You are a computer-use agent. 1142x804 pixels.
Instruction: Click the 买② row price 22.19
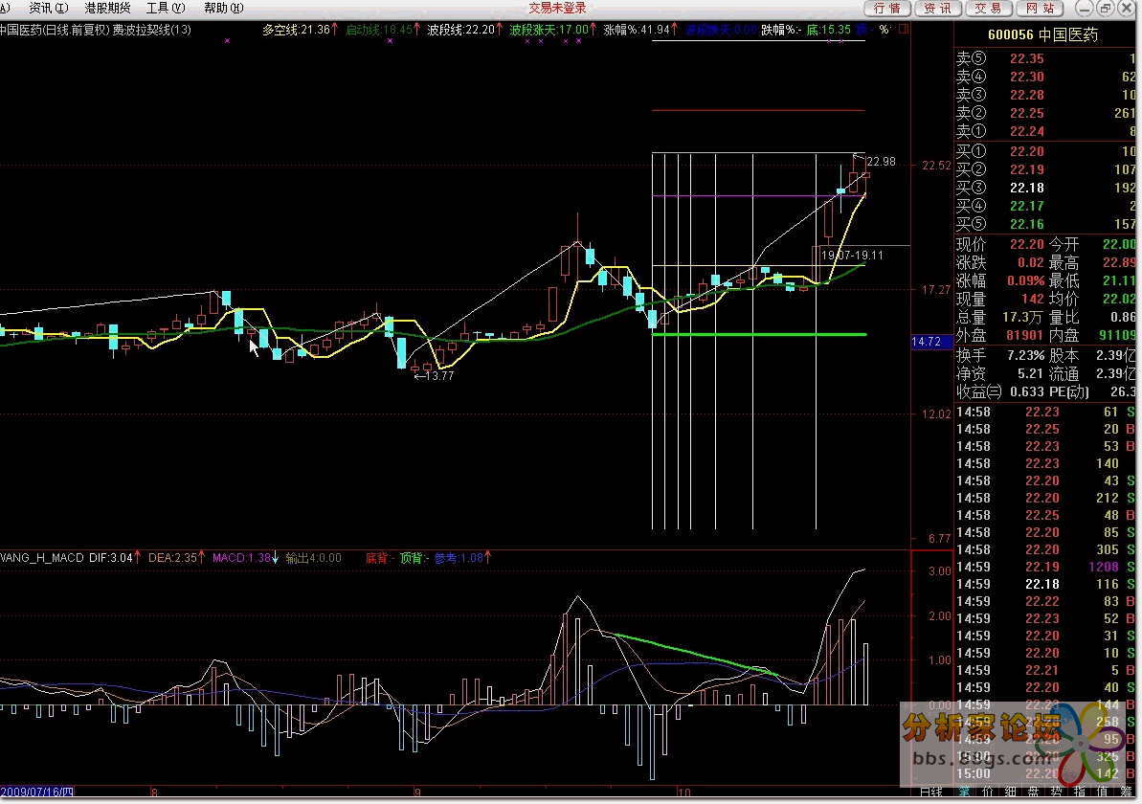click(x=1027, y=169)
